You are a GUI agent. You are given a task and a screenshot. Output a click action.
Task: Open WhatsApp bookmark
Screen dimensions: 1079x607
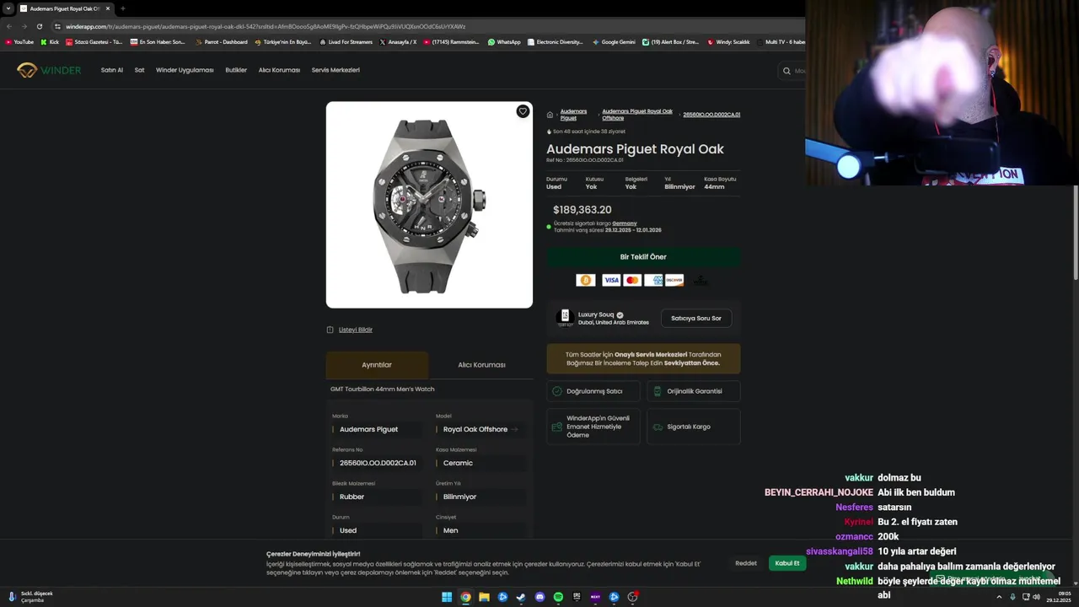[504, 42]
